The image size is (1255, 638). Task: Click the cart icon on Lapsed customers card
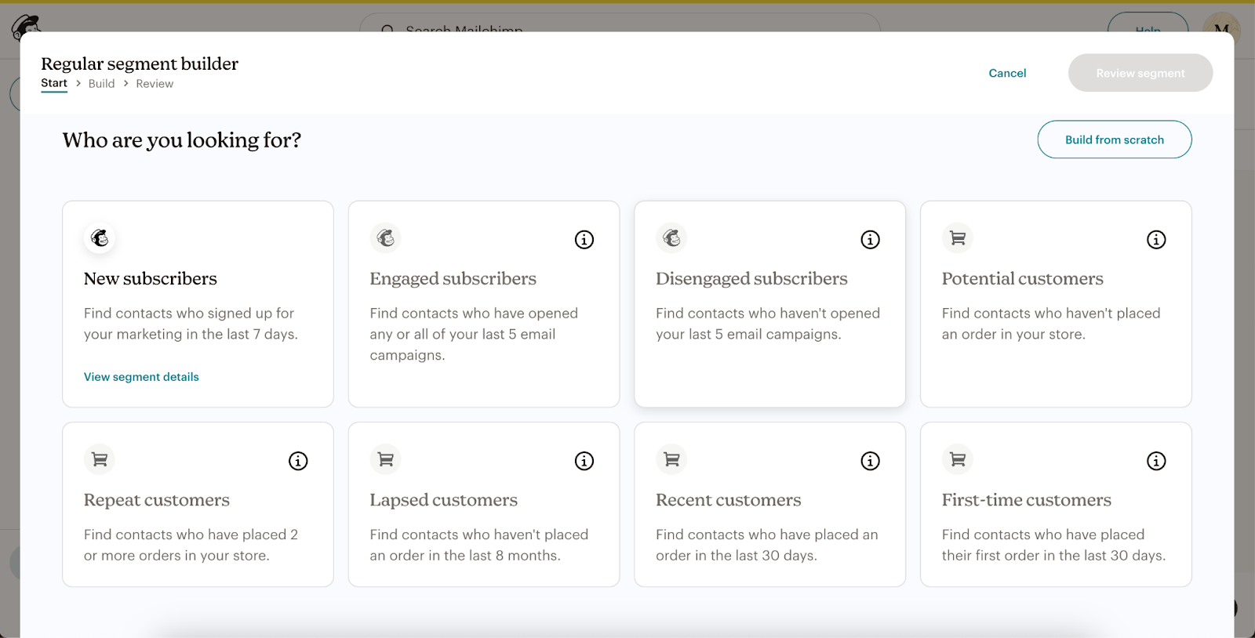(x=385, y=459)
